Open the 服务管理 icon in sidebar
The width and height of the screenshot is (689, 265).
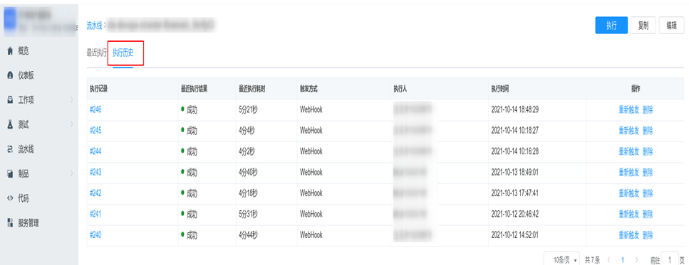(x=10, y=223)
